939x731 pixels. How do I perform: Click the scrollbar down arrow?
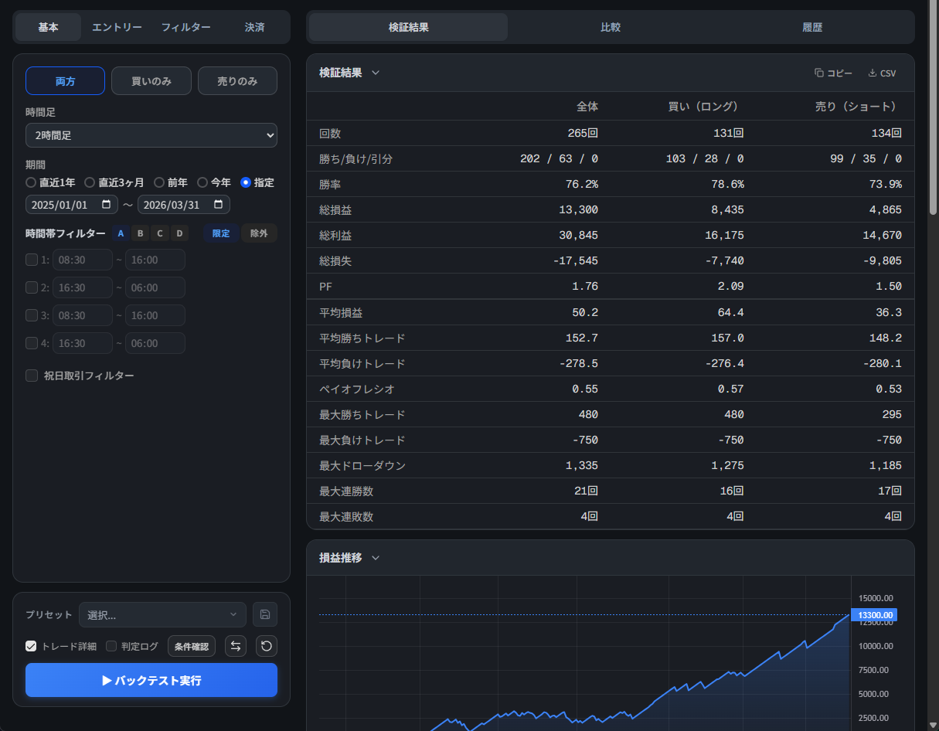[x=933, y=725]
